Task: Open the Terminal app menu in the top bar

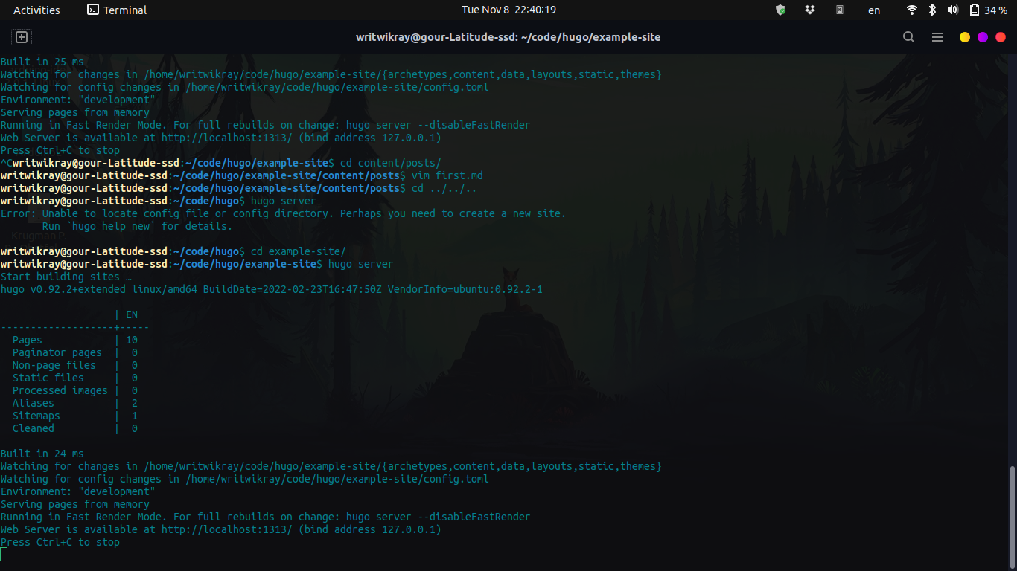Action: coord(116,10)
